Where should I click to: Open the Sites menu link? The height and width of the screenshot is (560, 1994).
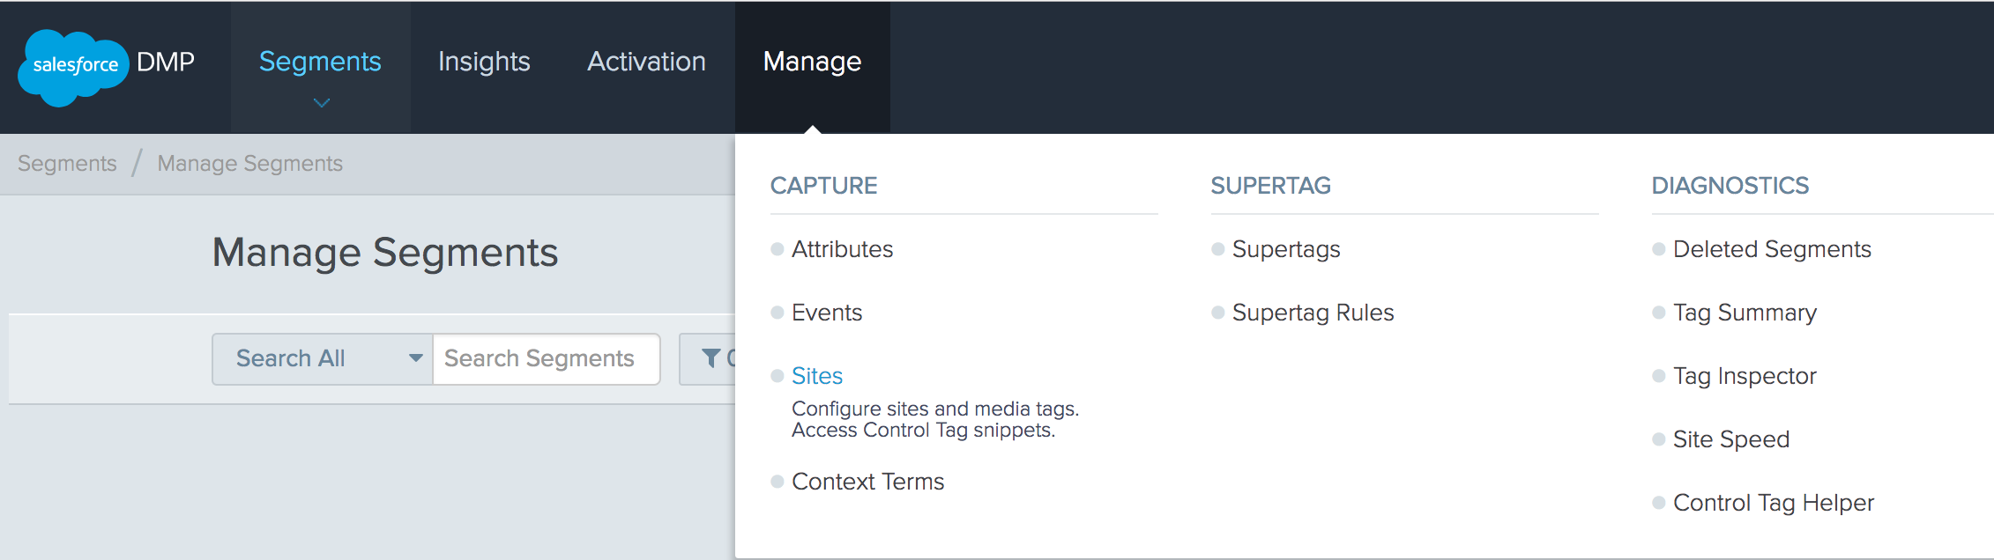(x=816, y=376)
